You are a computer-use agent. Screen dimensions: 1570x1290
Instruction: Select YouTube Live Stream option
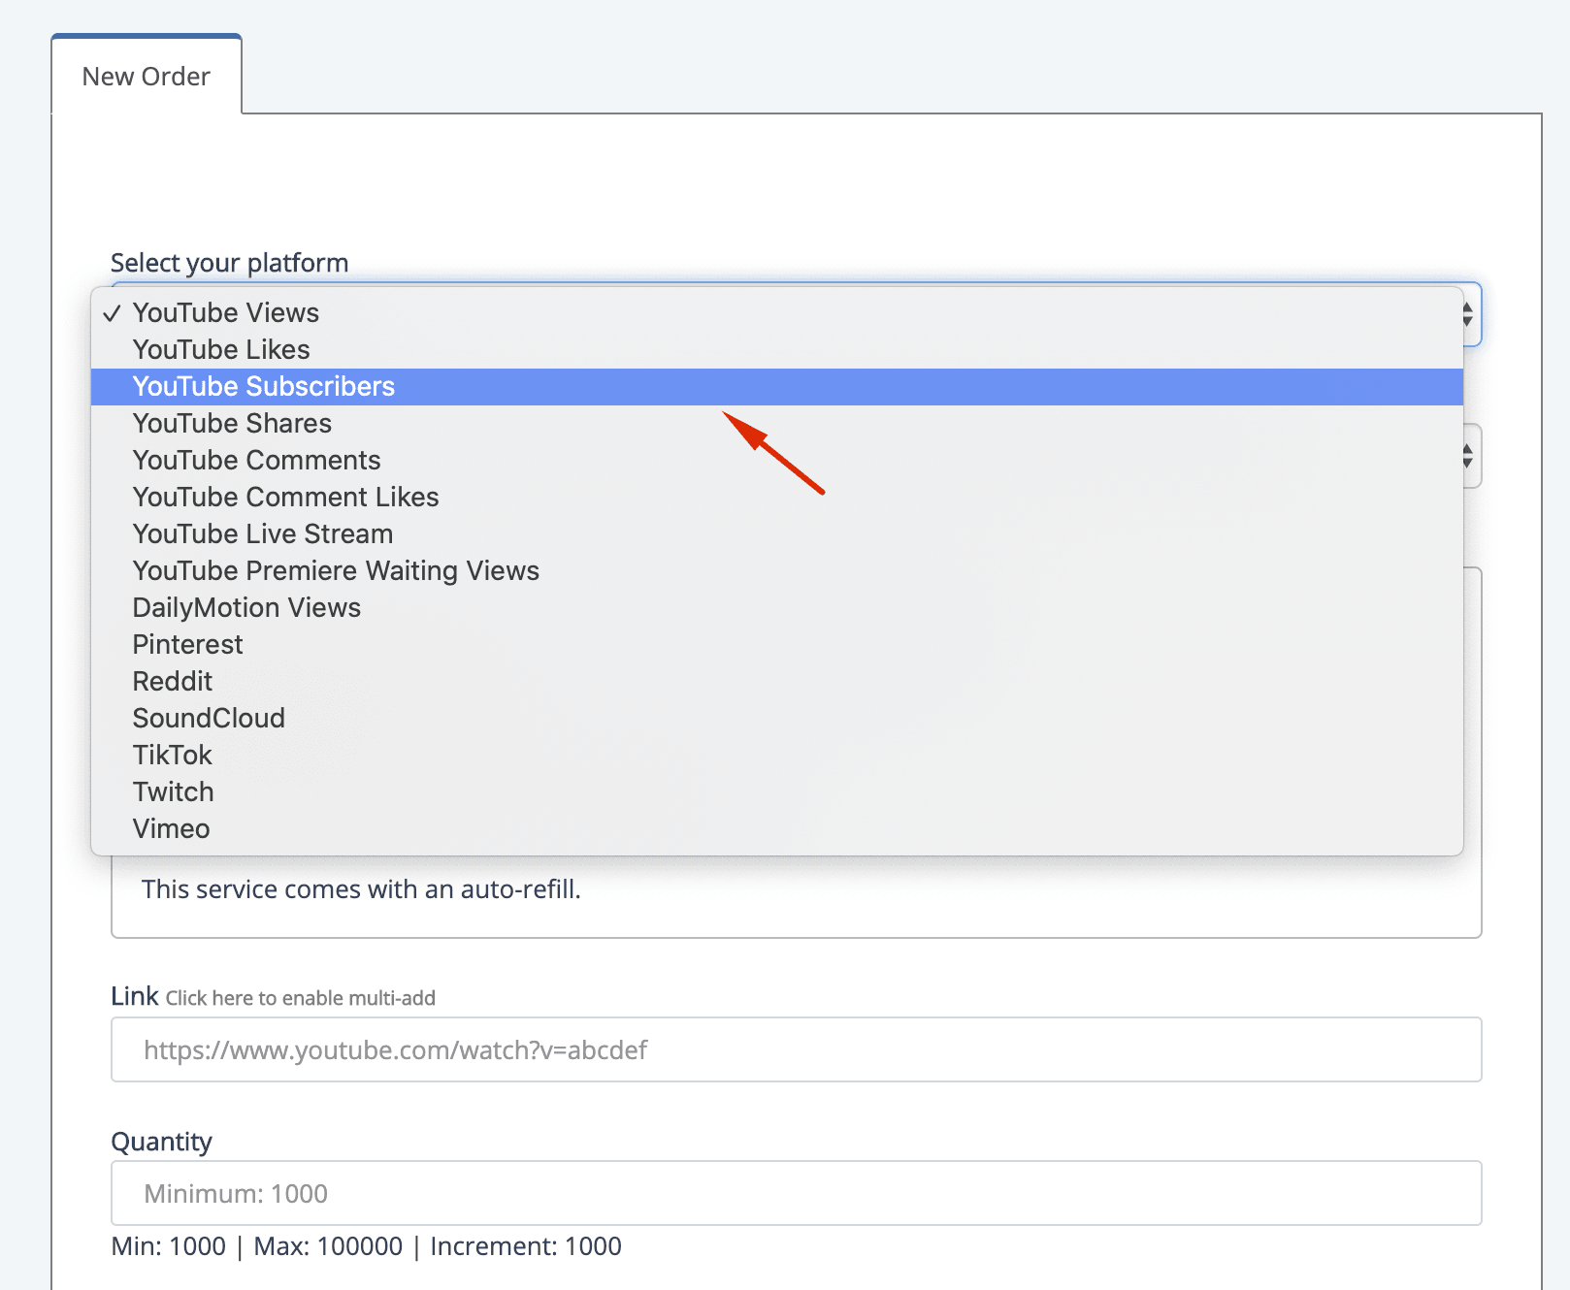(776, 534)
